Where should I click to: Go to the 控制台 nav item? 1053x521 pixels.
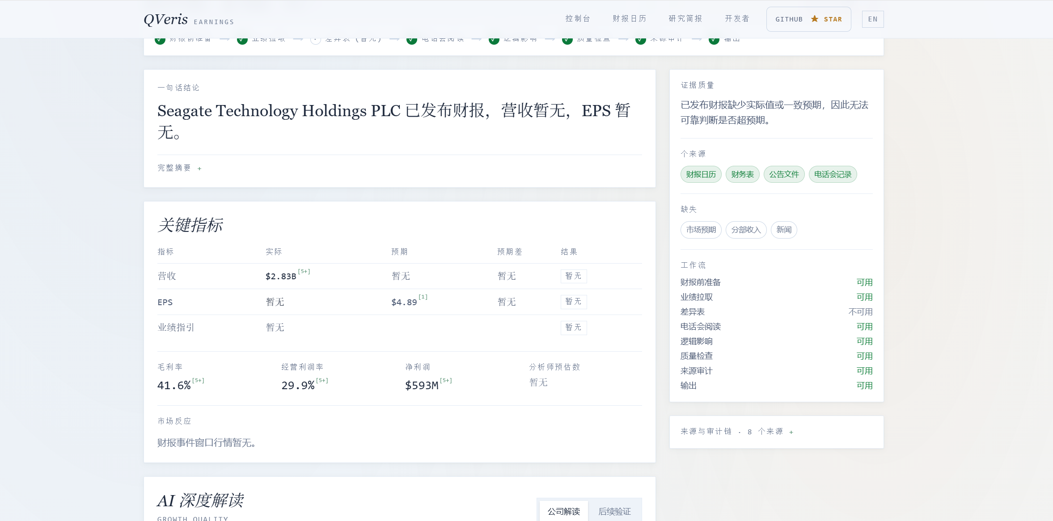click(578, 19)
